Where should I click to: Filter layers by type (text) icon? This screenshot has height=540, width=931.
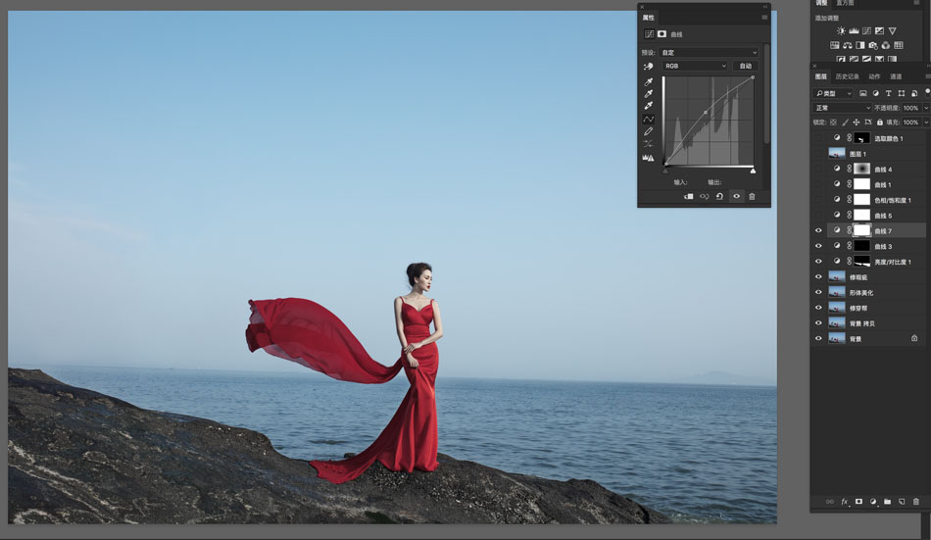[x=888, y=93]
